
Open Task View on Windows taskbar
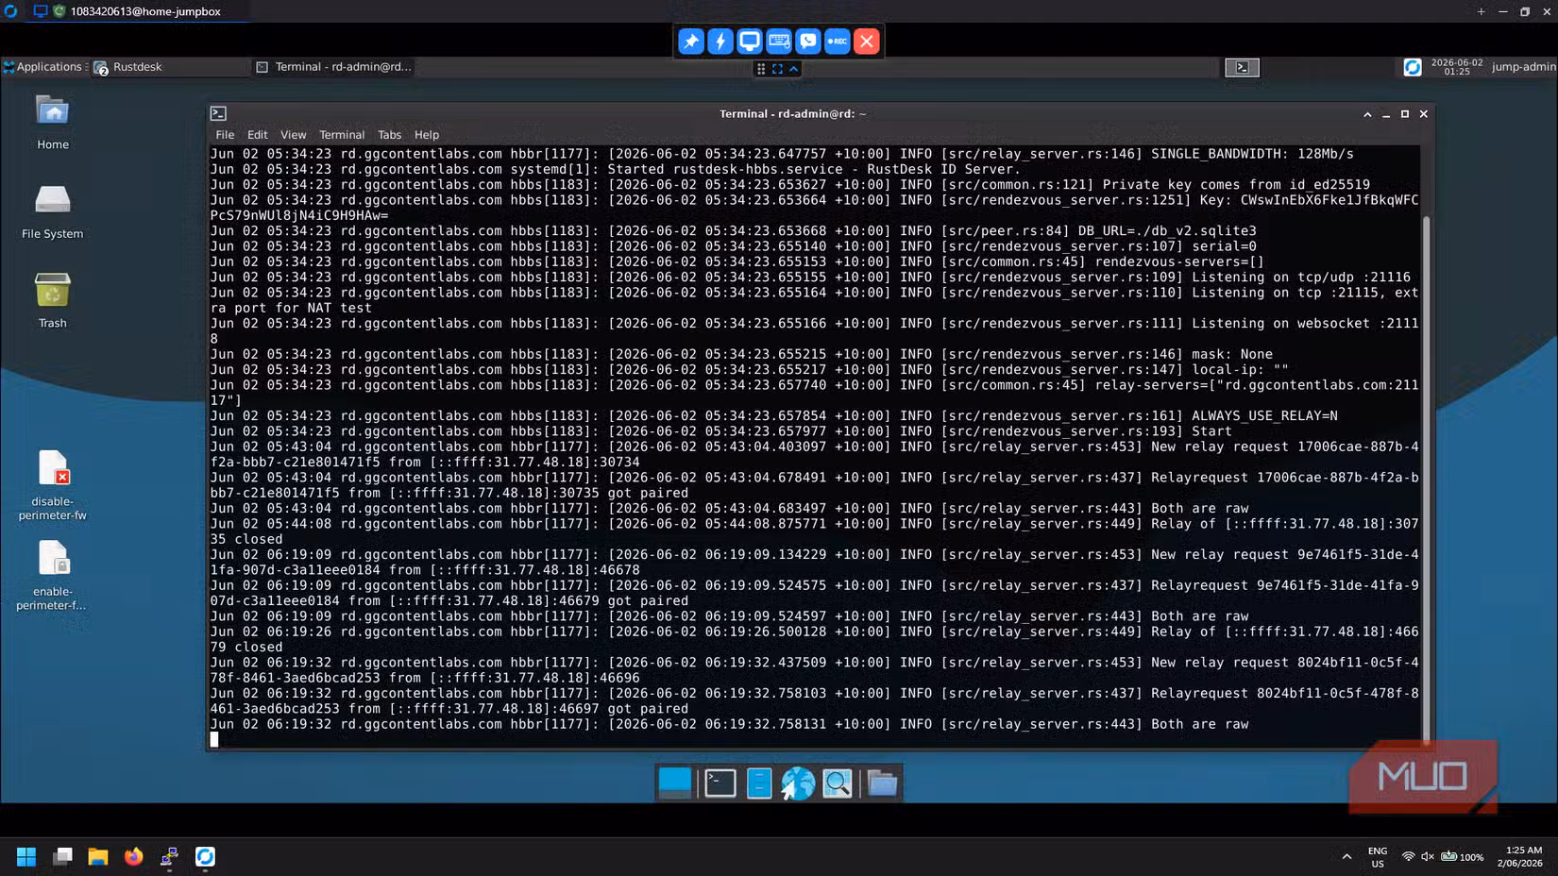62,857
